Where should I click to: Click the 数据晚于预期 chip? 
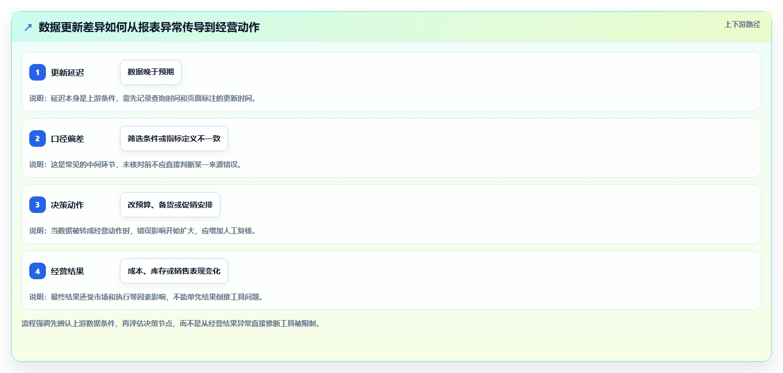tap(151, 72)
